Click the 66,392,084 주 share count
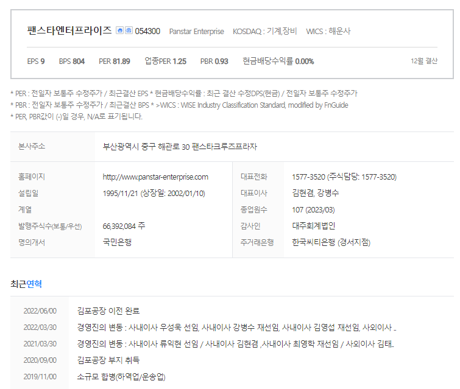 point(124,226)
